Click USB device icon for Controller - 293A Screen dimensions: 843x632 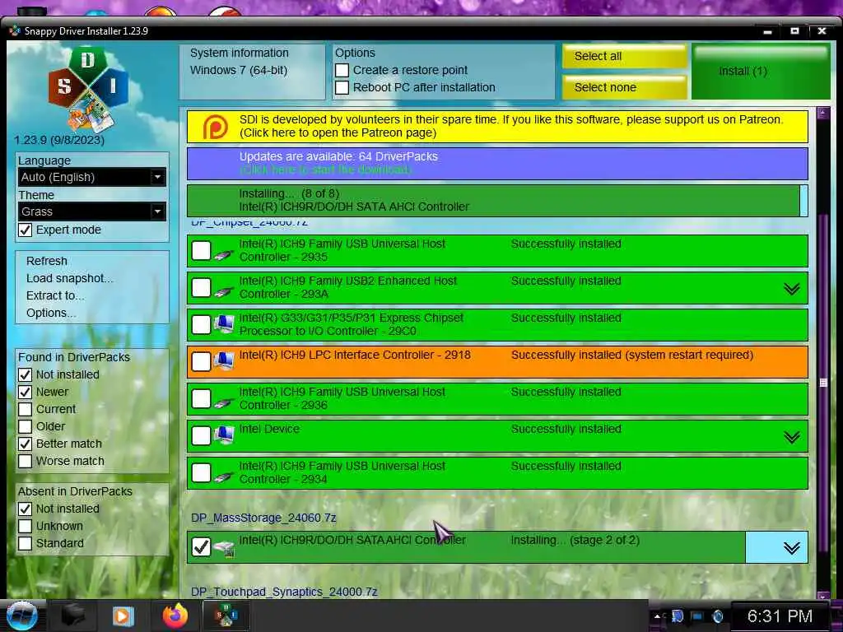pos(223,290)
